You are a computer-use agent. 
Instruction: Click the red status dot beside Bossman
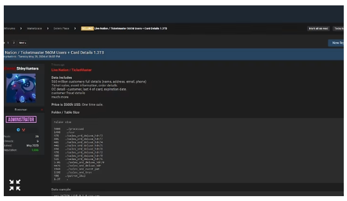42,109
